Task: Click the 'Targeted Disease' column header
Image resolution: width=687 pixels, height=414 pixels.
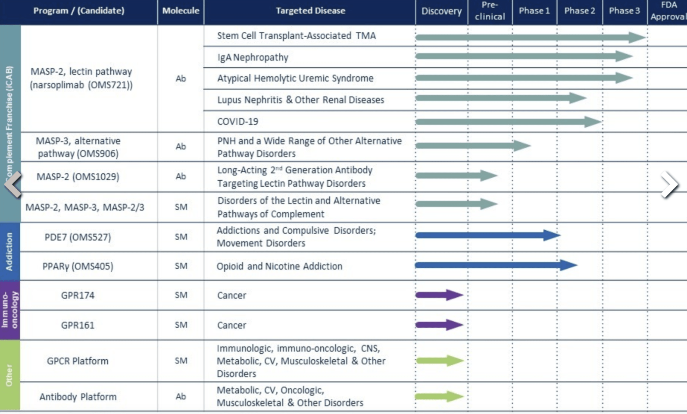Action: pyautogui.click(x=310, y=11)
